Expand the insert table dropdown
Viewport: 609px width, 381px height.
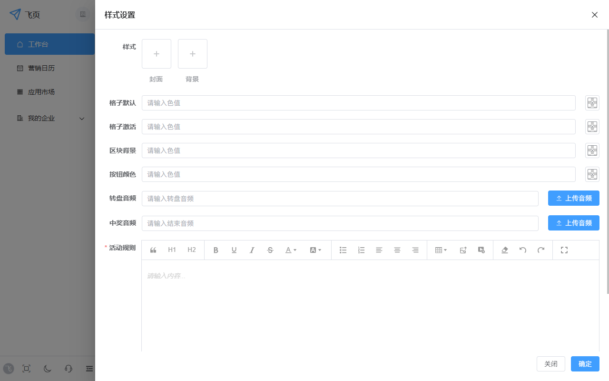pyautogui.click(x=441, y=250)
